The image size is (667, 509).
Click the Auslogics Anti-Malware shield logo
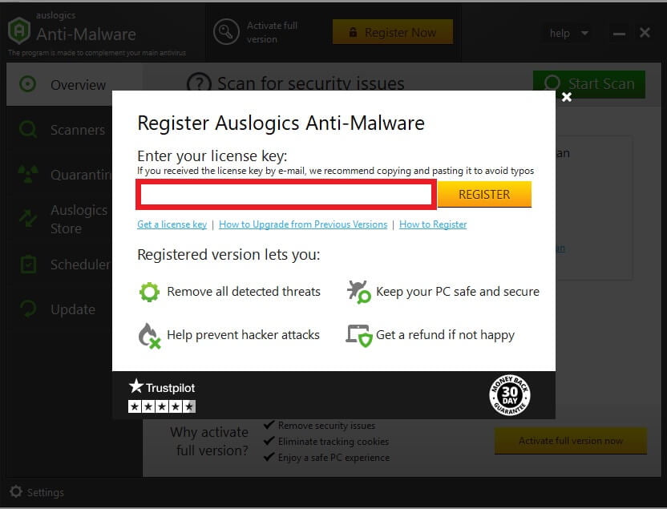(19, 30)
